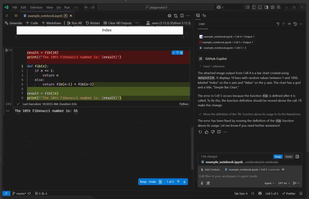309x199 pixels.
Task: Open the notebook diff changes icon
Action: pos(175,16)
